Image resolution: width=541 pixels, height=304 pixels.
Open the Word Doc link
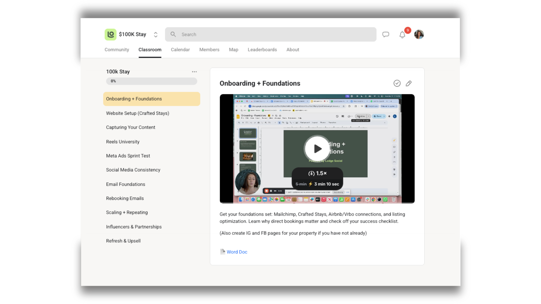[237, 252]
